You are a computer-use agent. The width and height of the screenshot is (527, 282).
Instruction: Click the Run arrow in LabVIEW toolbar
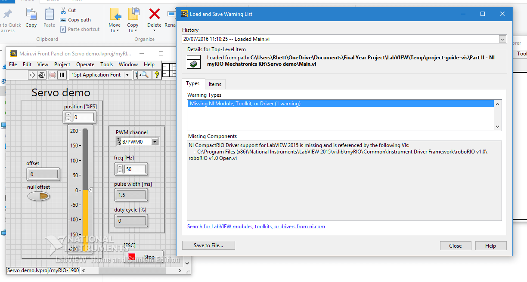(x=32, y=75)
